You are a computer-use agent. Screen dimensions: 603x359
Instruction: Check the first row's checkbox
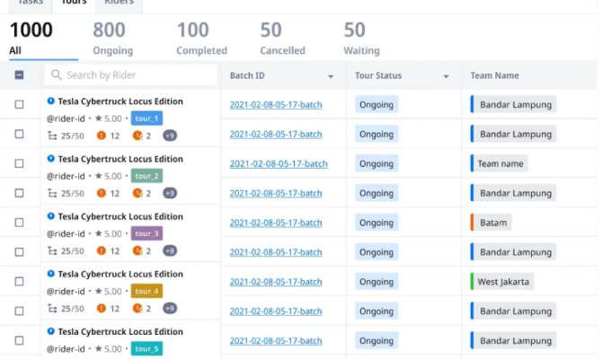click(x=20, y=105)
